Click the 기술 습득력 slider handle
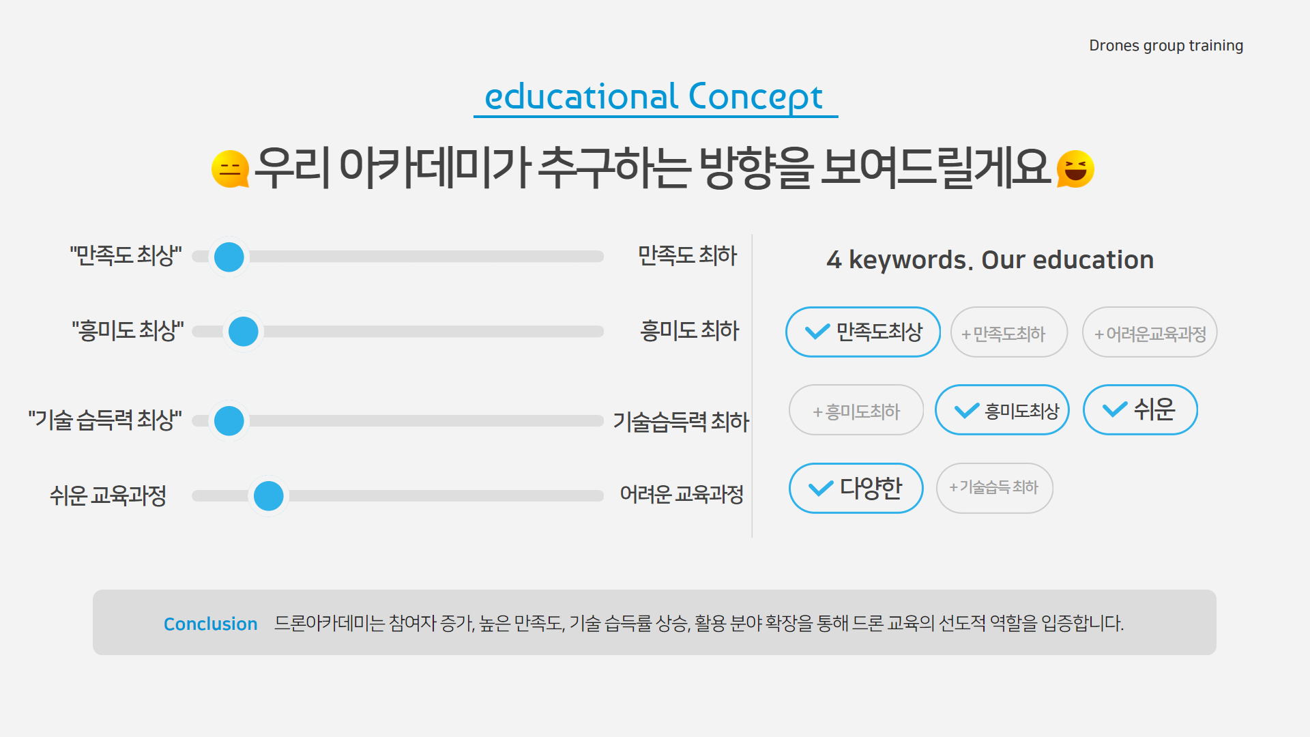 [229, 421]
